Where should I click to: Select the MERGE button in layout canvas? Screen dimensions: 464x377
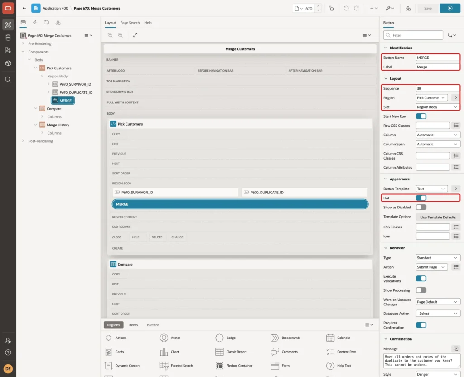click(240, 204)
